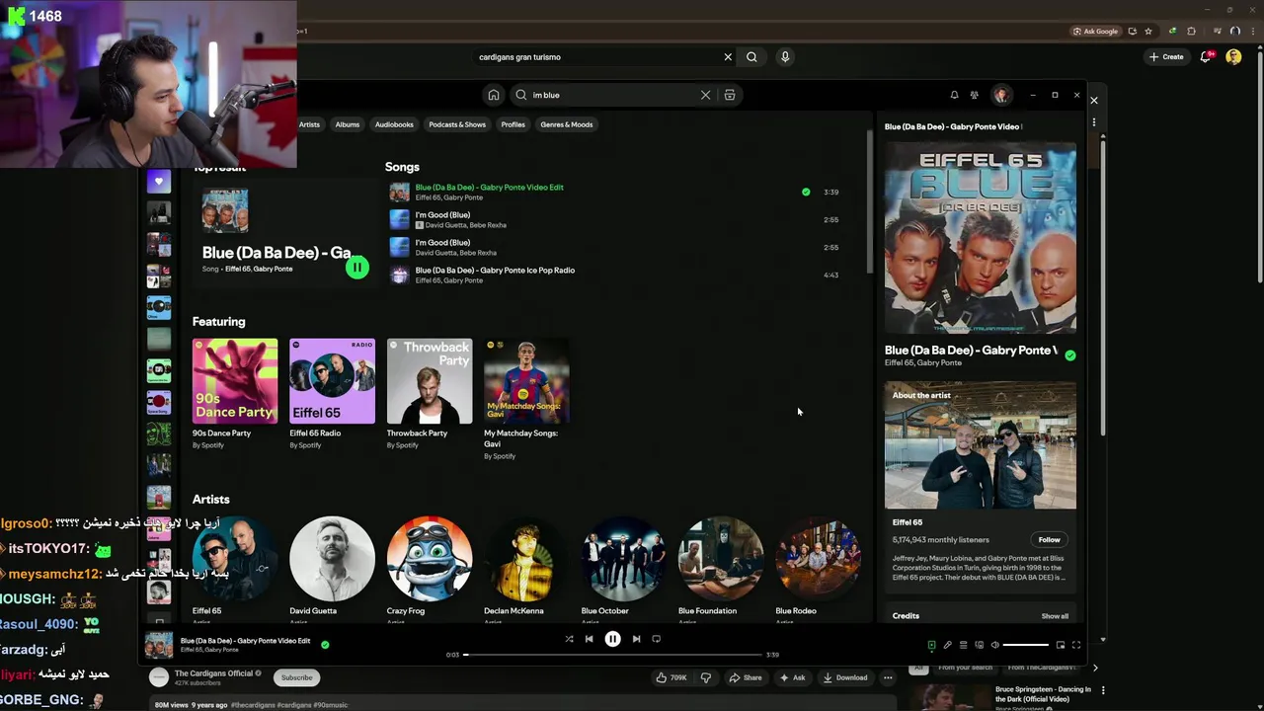Toggle repeat in Spotify player
The height and width of the screenshot is (711, 1264).
pos(656,639)
